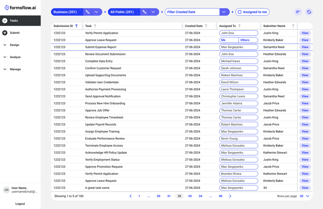Viewport: 323px width, 209px height.
Task: Click task name Terminate Employee Access
Action: (x=104, y=146)
